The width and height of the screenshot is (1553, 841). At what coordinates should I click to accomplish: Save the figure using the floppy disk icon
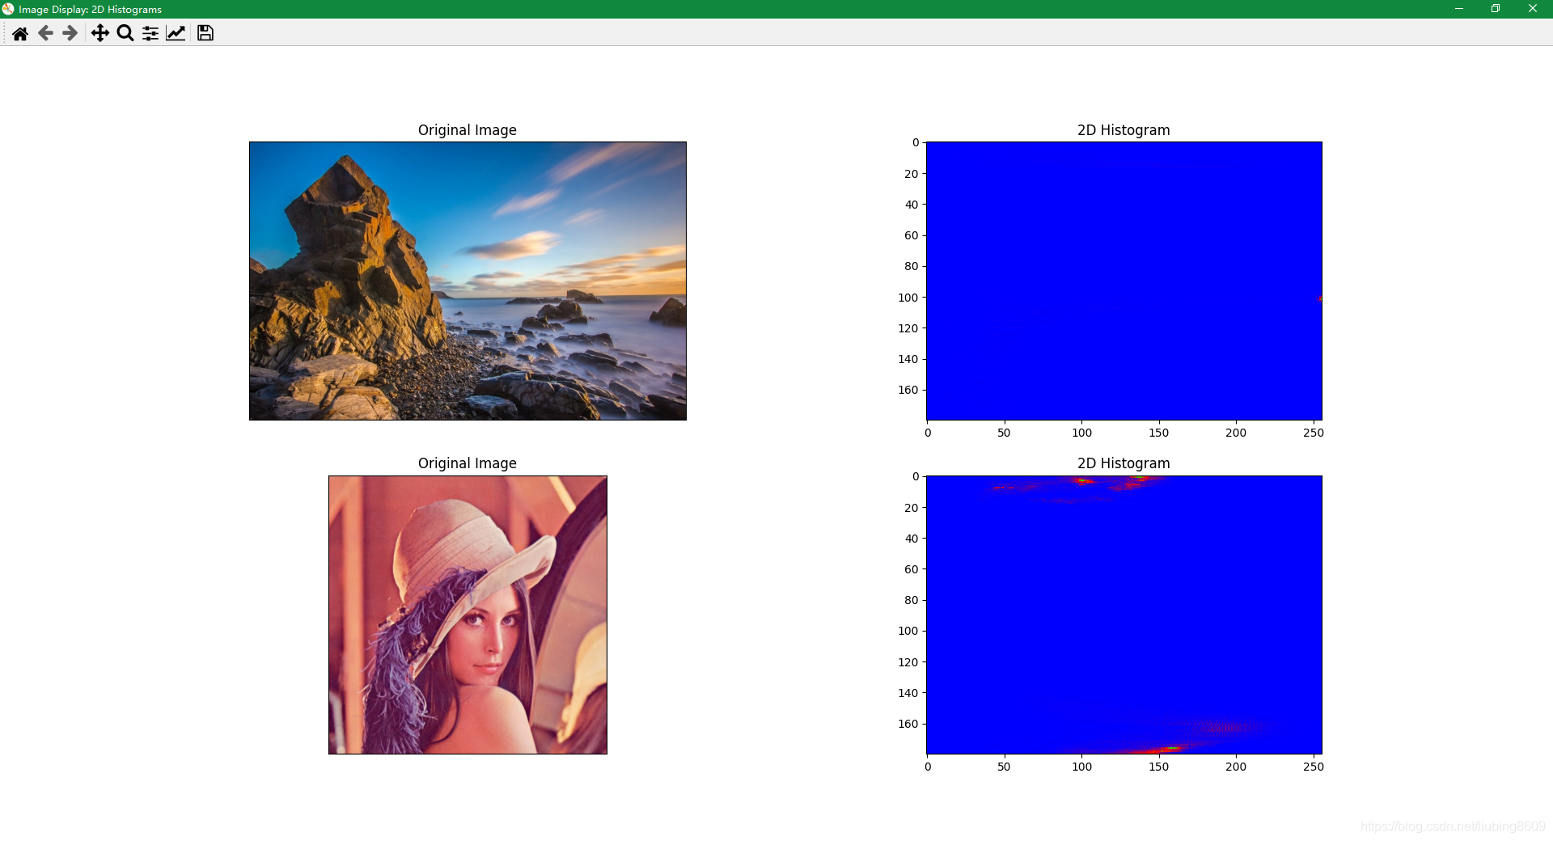tap(205, 33)
